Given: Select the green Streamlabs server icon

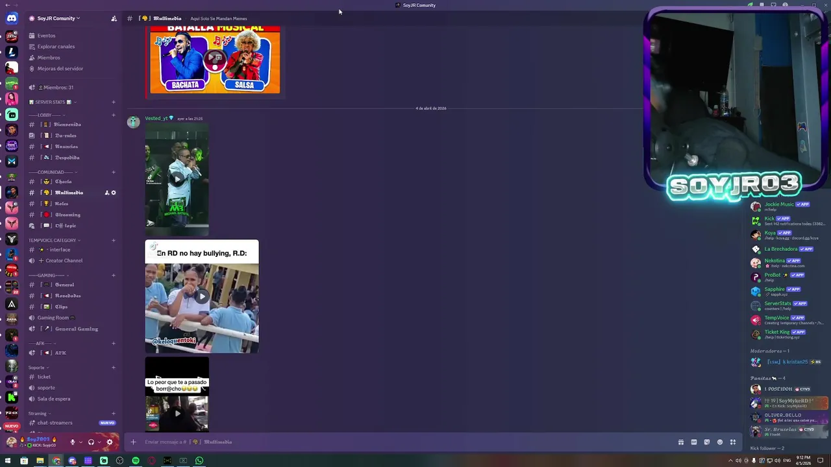Looking at the screenshot, I should pyautogui.click(x=12, y=114).
